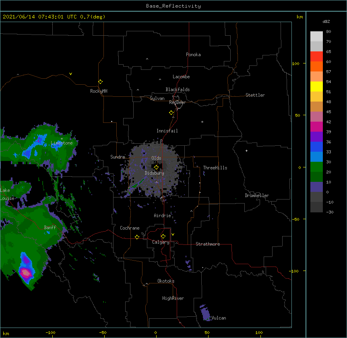Click the Blackfalds town label

(178, 90)
